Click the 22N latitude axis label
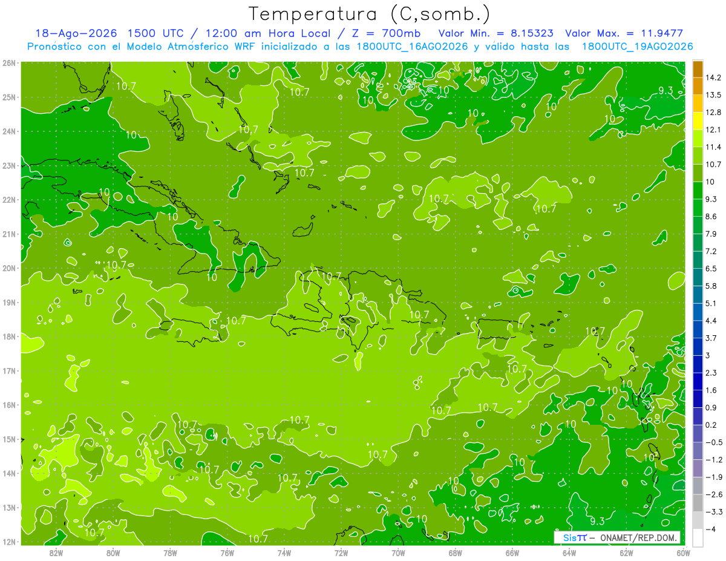This screenshot has width=726, height=561. [9, 200]
